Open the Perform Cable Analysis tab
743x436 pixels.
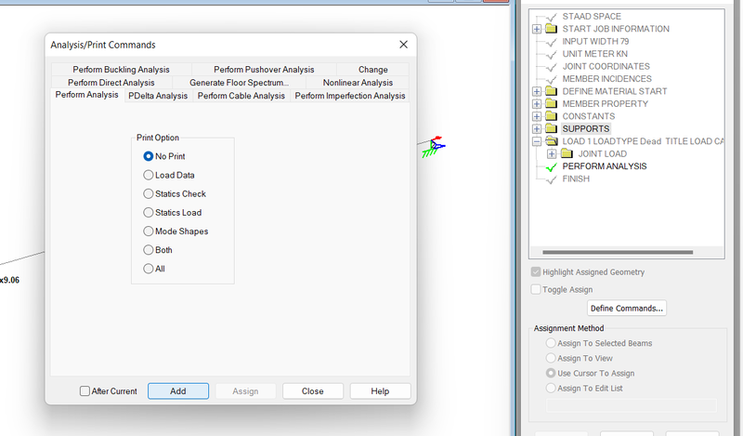(x=241, y=96)
